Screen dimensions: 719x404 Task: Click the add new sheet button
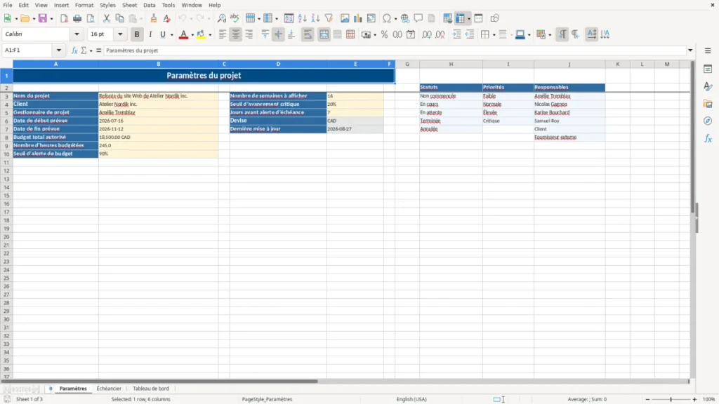tap(51, 389)
